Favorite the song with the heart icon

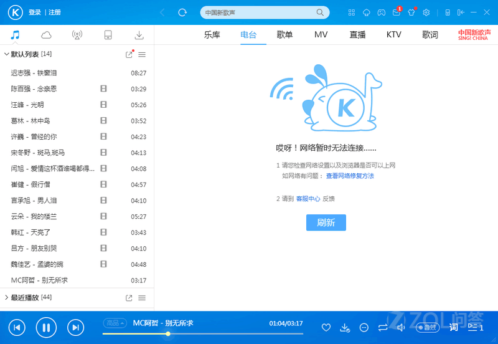pyautogui.click(x=326, y=327)
